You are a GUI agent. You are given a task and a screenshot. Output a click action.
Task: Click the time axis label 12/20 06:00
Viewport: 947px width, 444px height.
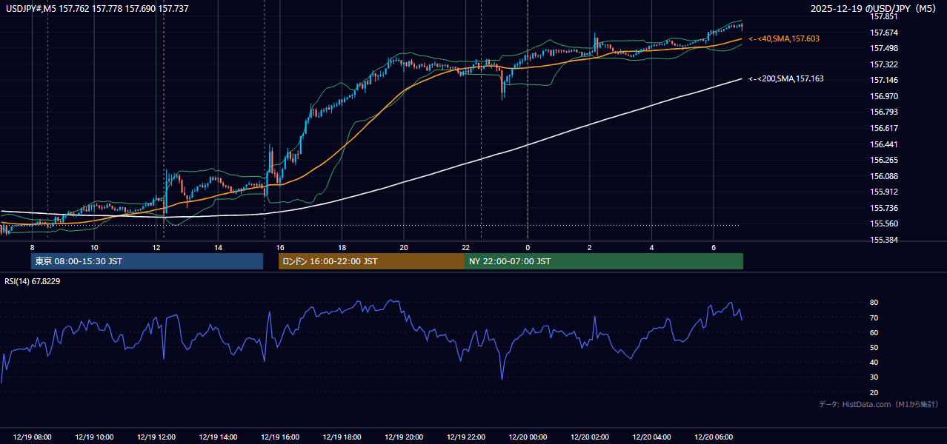(x=714, y=437)
